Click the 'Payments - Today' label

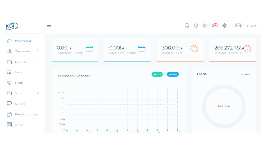[70, 53]
